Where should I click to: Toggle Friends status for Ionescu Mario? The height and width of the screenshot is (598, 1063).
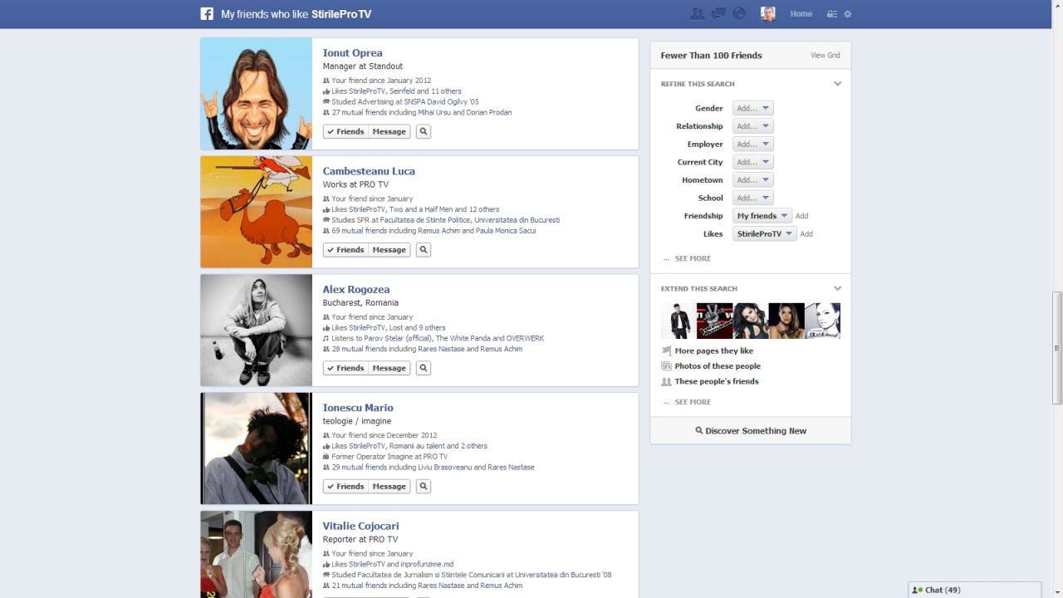(345, 487)
